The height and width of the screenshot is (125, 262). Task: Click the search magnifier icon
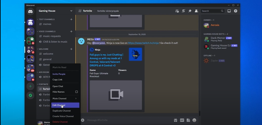click(222, 11)
